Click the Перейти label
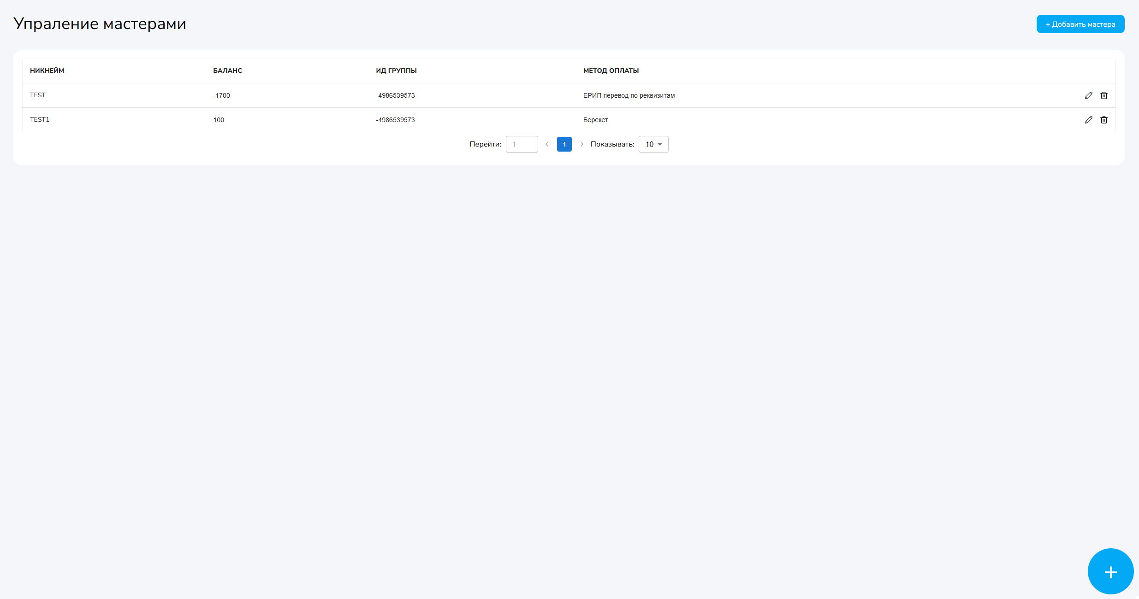This screenshot has height=599, width=1139. pyautogui.click(x=485, y=144)
